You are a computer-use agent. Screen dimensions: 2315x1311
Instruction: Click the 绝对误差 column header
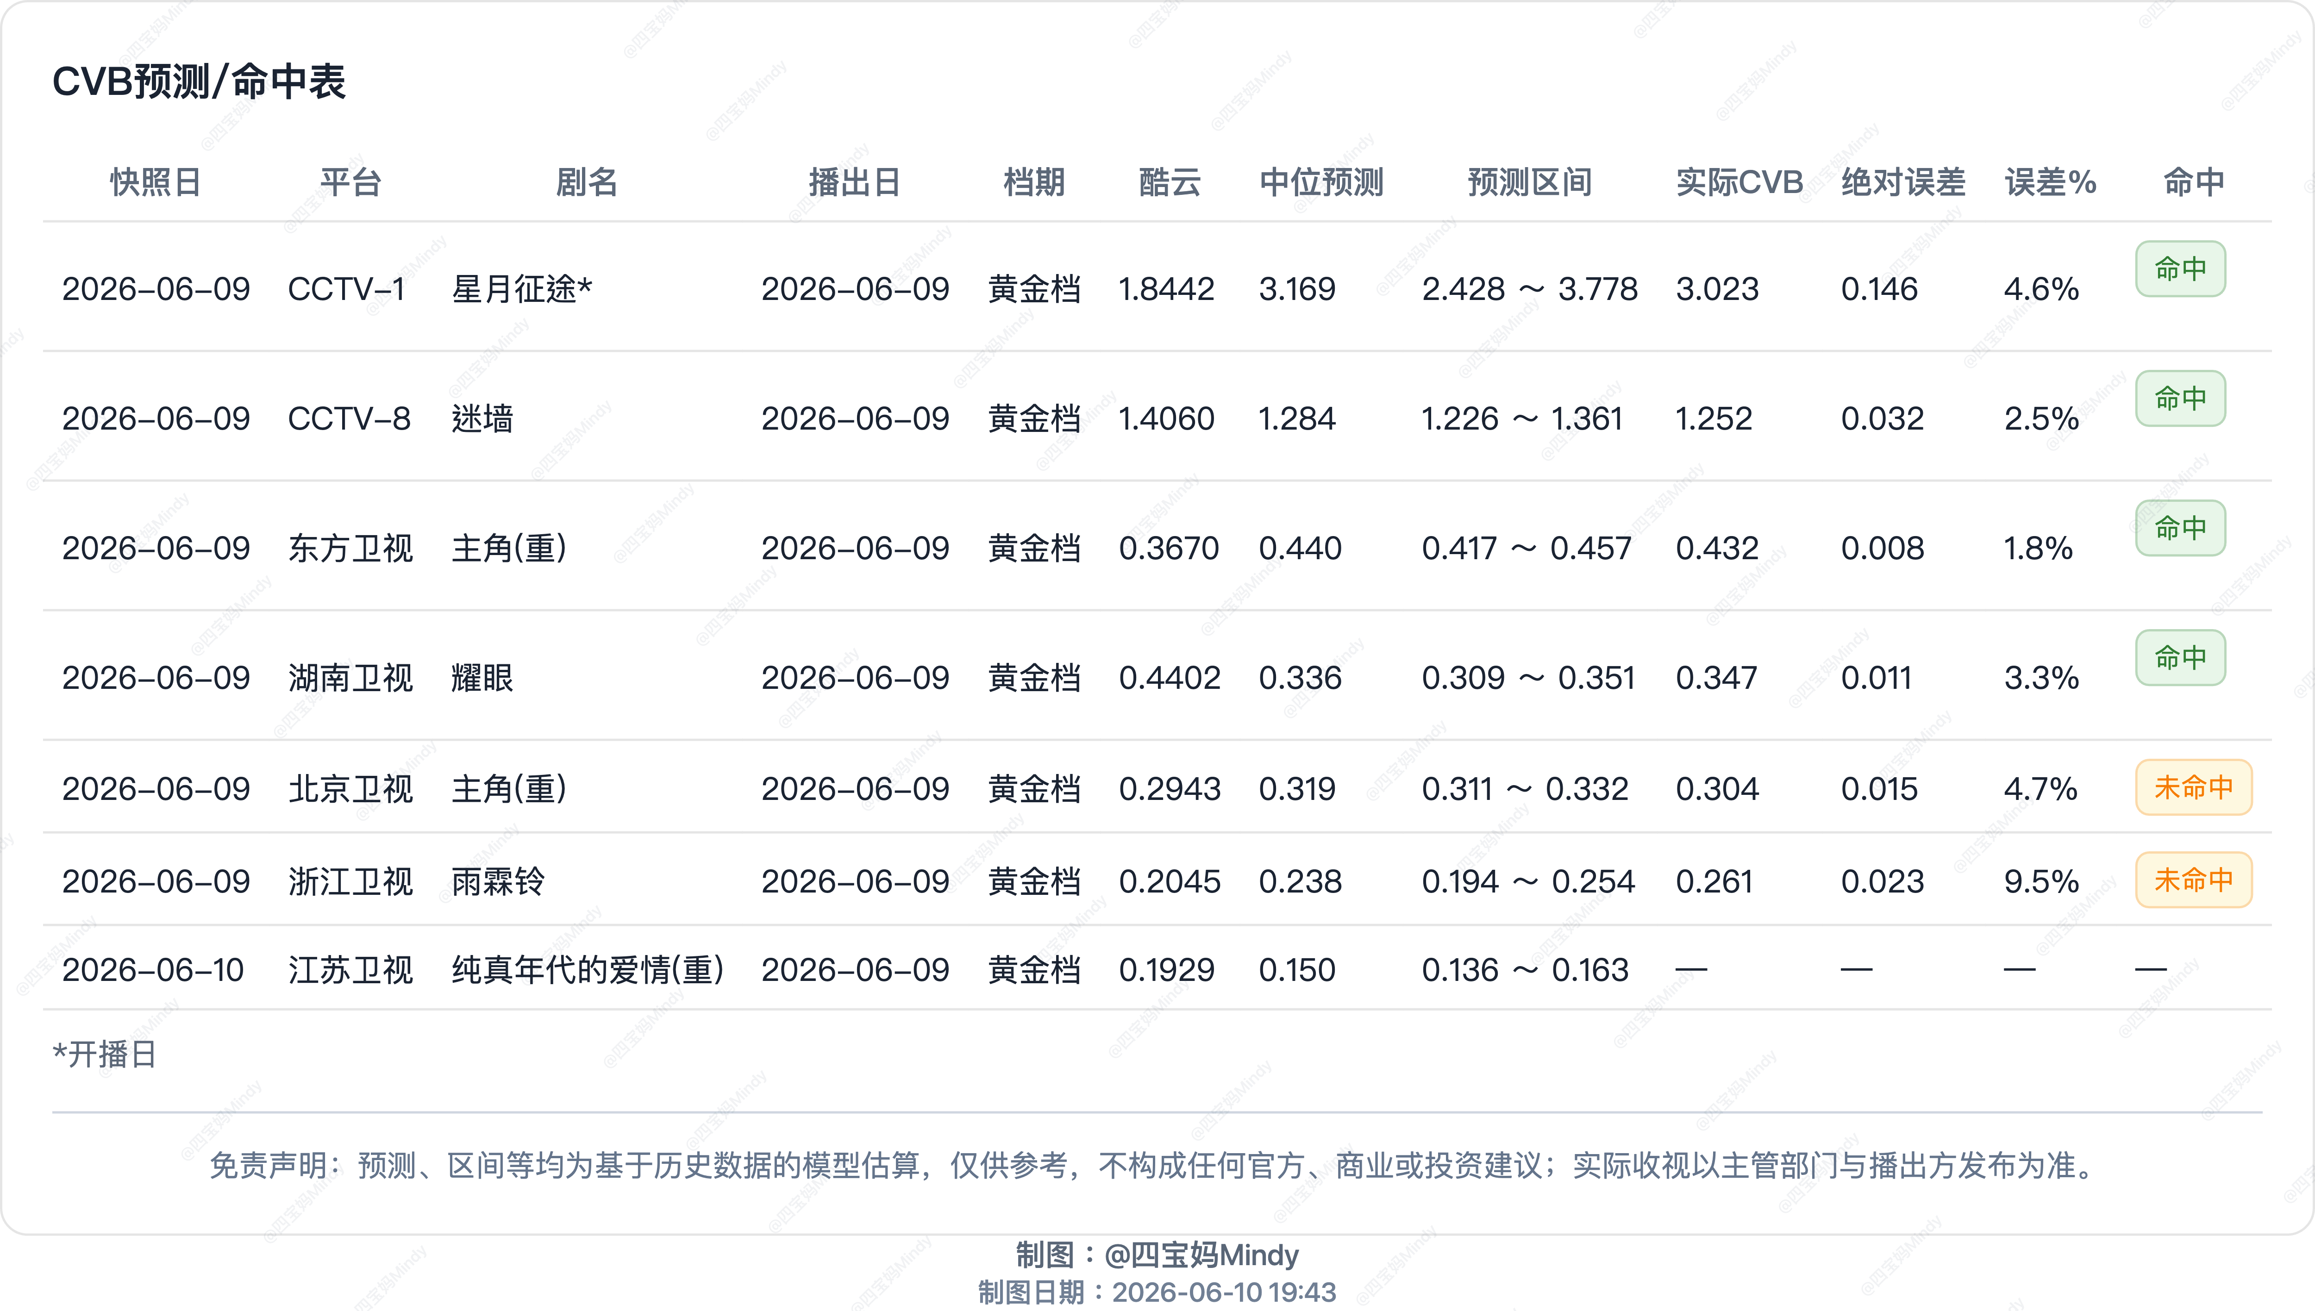click(x=1903, y=183)
